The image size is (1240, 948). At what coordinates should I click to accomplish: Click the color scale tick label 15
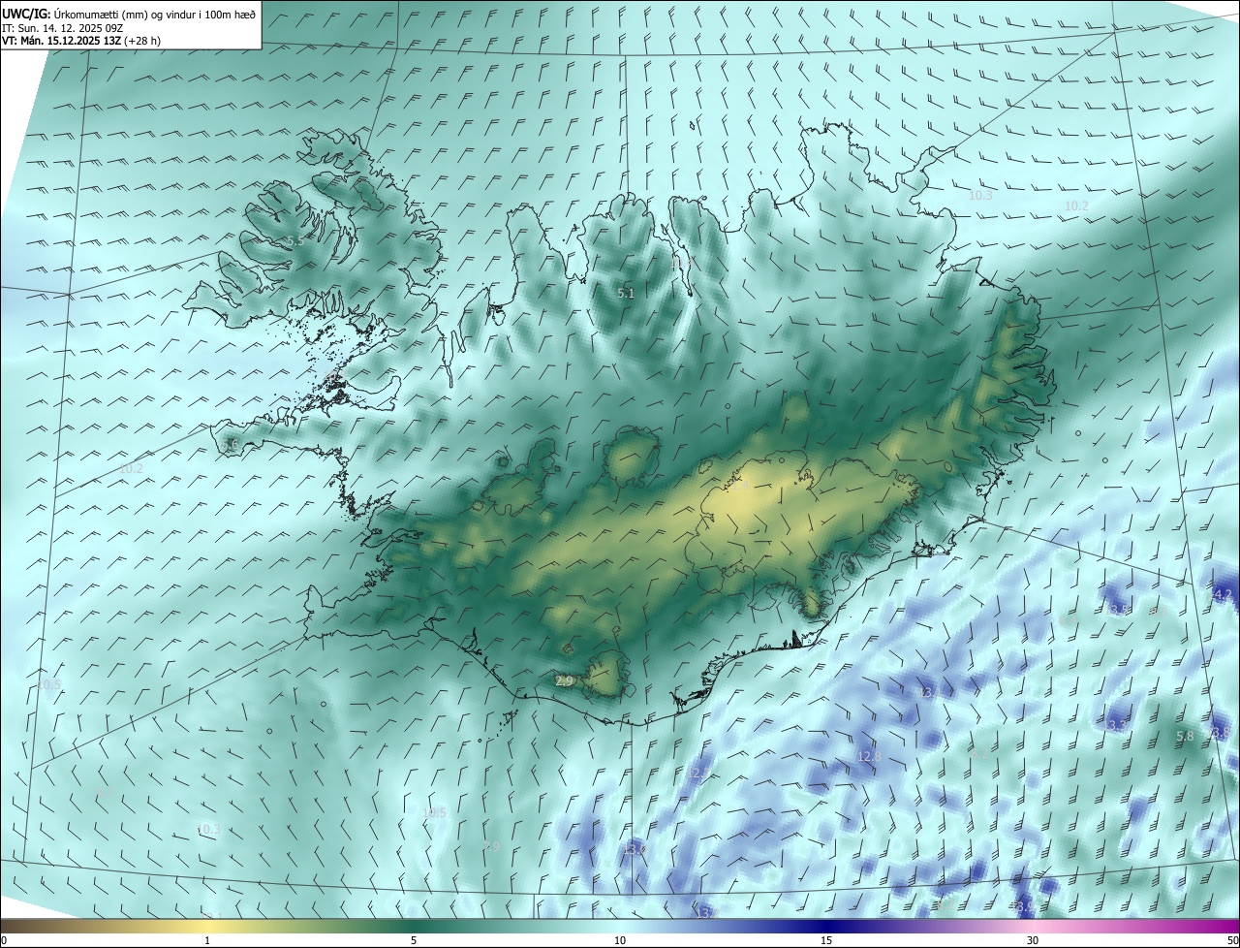826,941
